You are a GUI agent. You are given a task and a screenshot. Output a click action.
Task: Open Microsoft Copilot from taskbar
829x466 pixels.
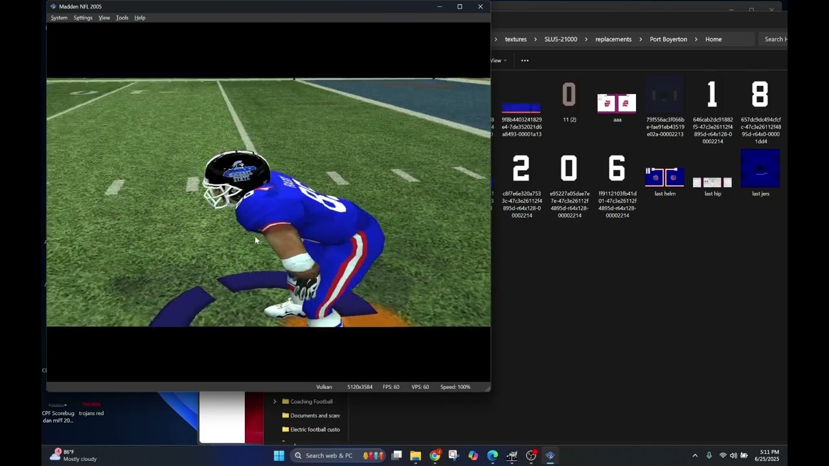[473, 456]
